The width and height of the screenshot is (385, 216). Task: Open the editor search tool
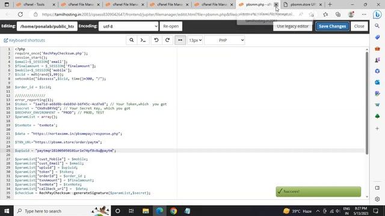(131, 40)
